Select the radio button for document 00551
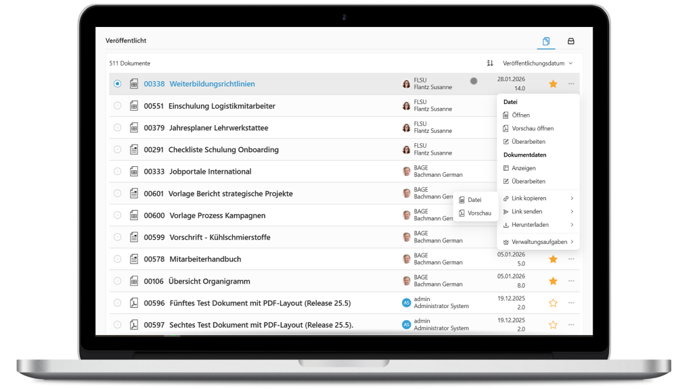The image size is (693, 389). (x=117, y=105)
